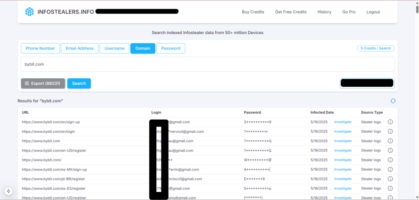Image resolution: width=419 pixels, height=200 pixels.
Task: Click the URL column header
Action: [x=25, y=113]
